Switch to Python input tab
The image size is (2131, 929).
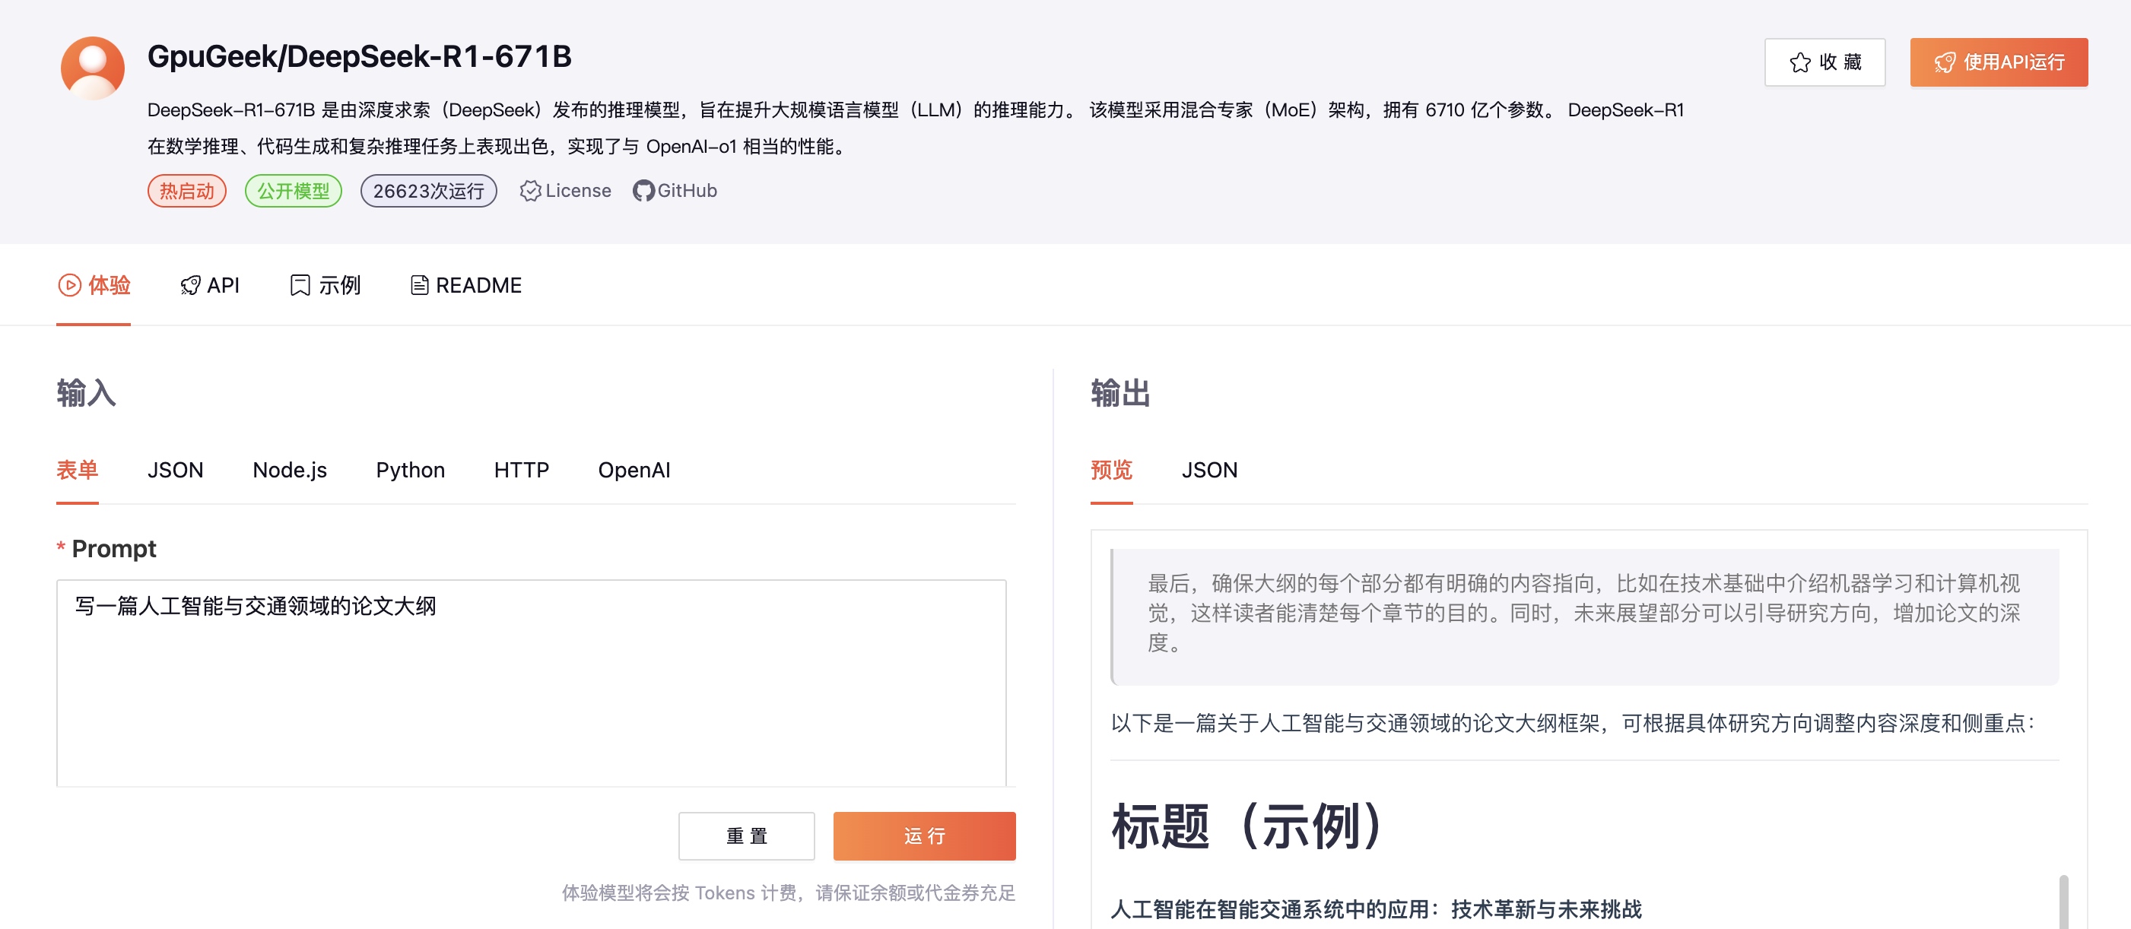tap(411, 470)
